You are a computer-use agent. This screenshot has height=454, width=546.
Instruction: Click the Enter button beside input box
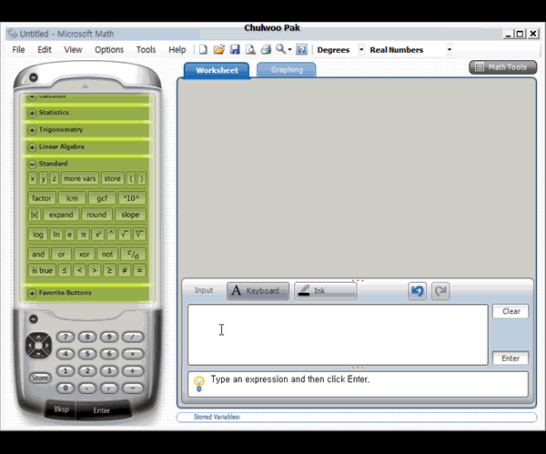click(511, 358)
